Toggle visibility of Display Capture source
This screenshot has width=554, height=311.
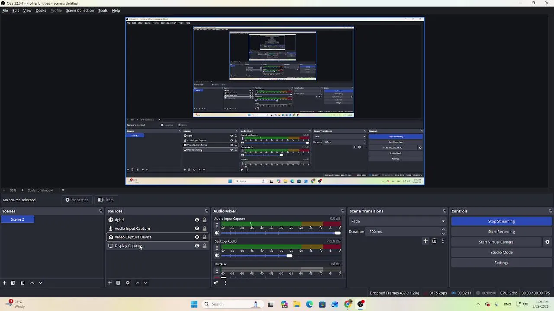click(x=197, y=246)
